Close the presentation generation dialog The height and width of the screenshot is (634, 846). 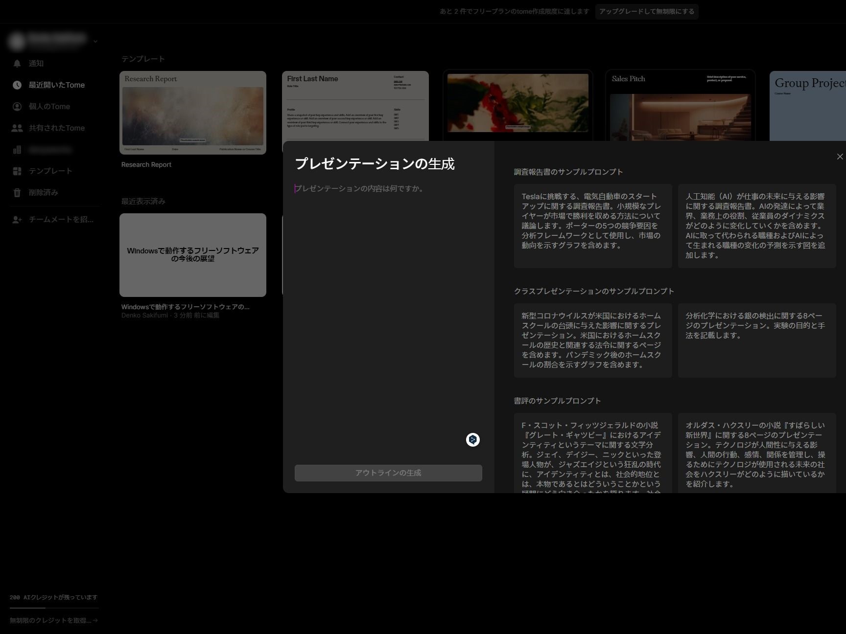tap(839, 156)
